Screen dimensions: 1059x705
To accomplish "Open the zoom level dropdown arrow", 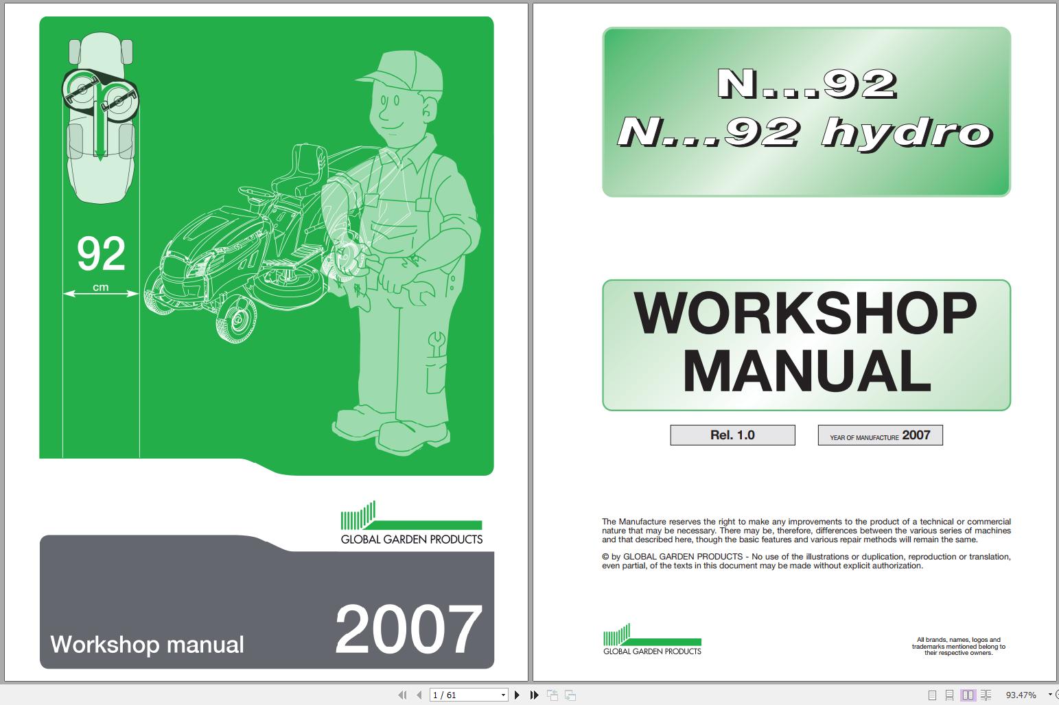I will pos(1049,695).
